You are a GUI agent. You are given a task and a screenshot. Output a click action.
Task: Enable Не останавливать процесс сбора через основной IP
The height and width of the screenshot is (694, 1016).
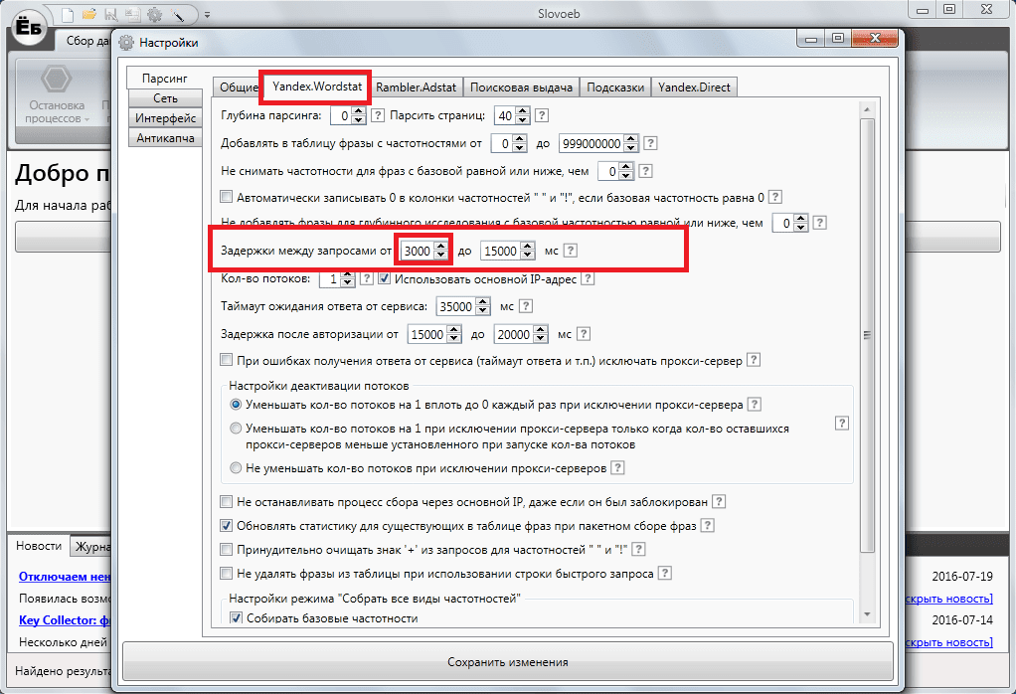[x=226, y=501]
